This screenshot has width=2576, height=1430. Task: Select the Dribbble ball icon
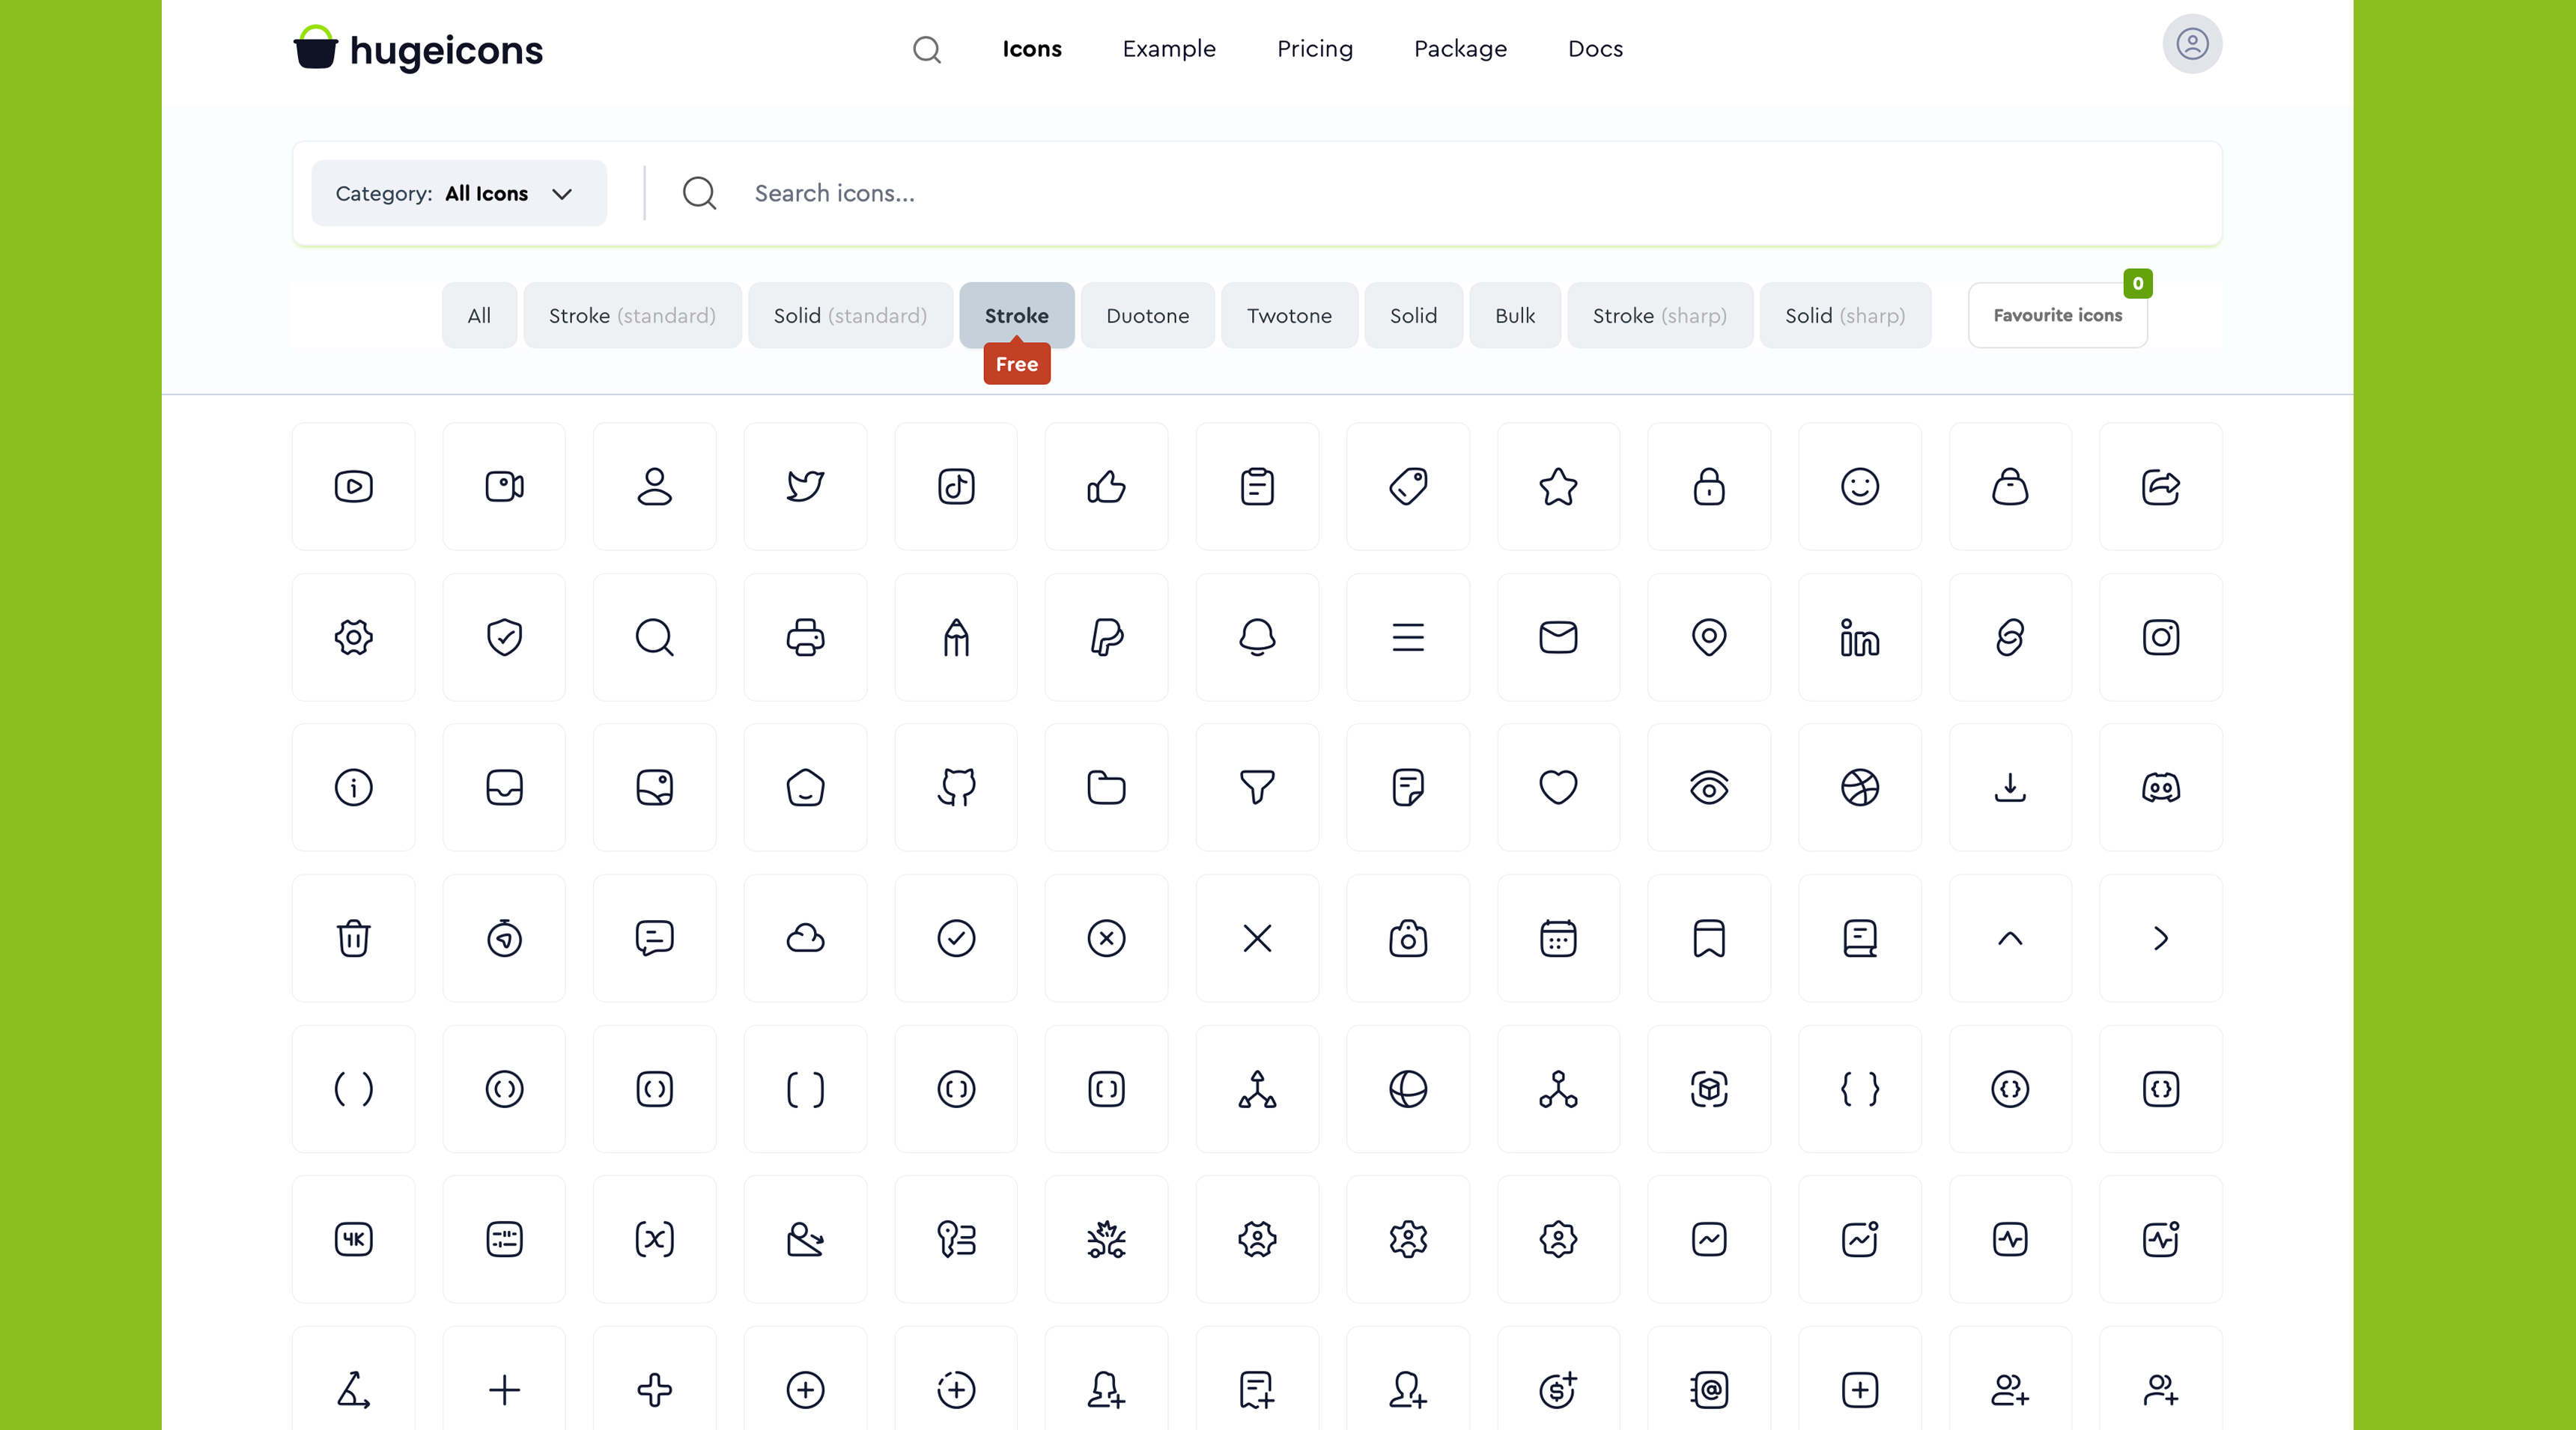(x=1859, y=788)
